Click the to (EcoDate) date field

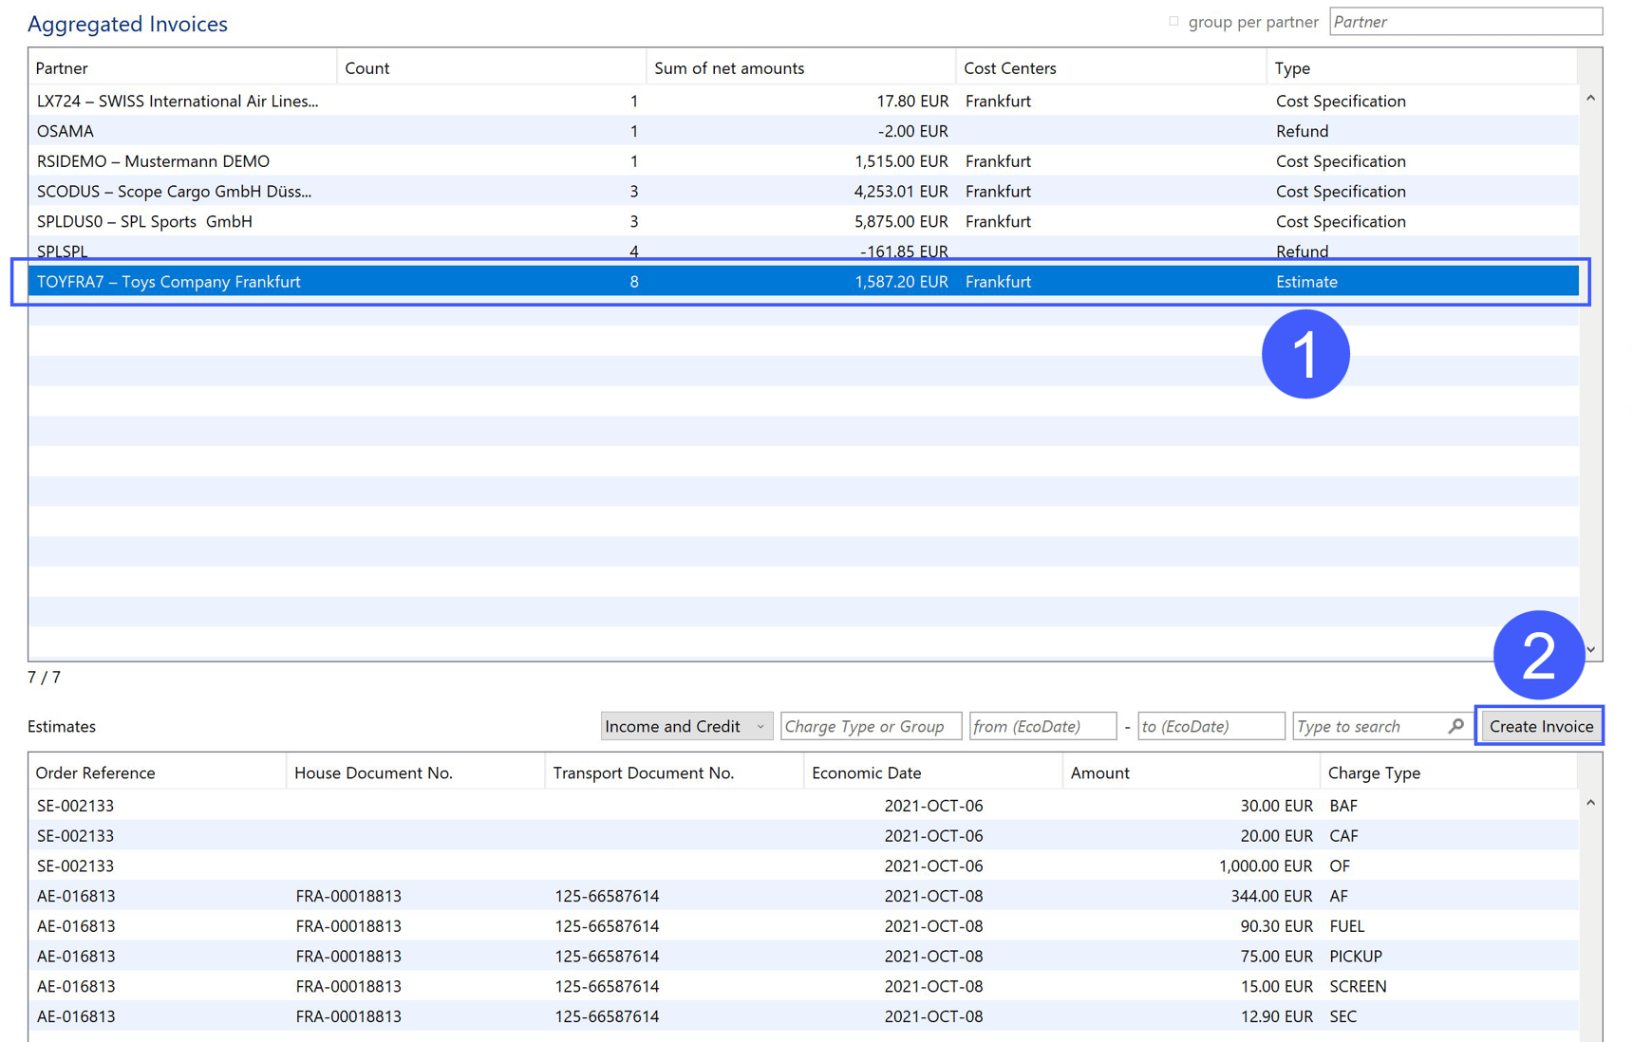point(1210,726)
